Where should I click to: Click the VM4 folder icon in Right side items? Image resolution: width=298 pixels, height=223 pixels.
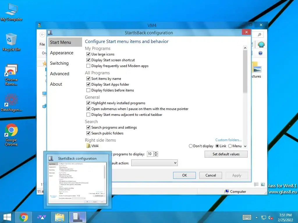coord(88,146)
